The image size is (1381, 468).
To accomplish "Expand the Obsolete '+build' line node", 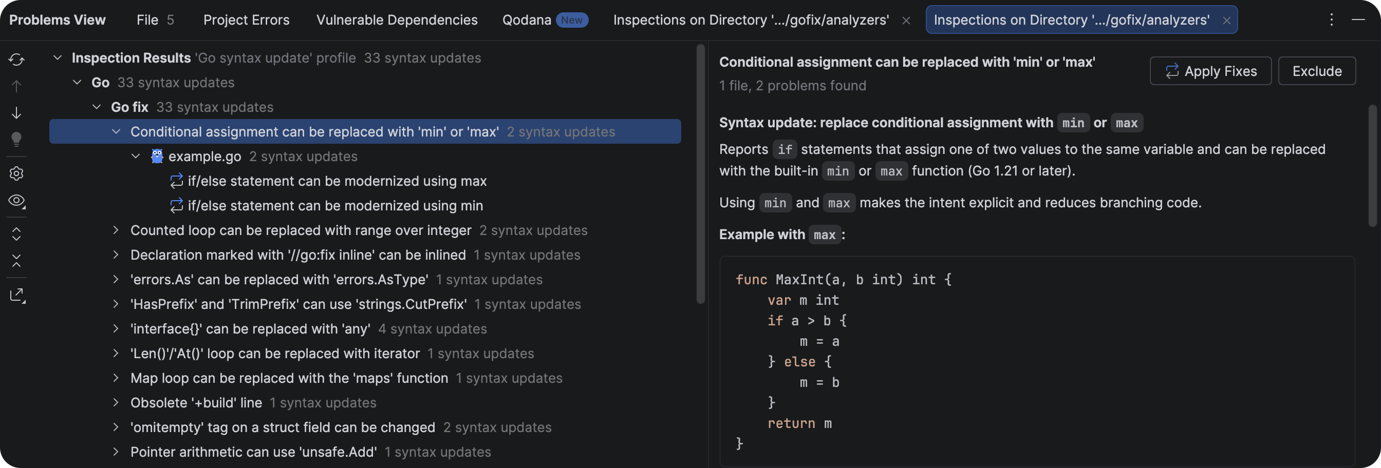I will [116, 403].
